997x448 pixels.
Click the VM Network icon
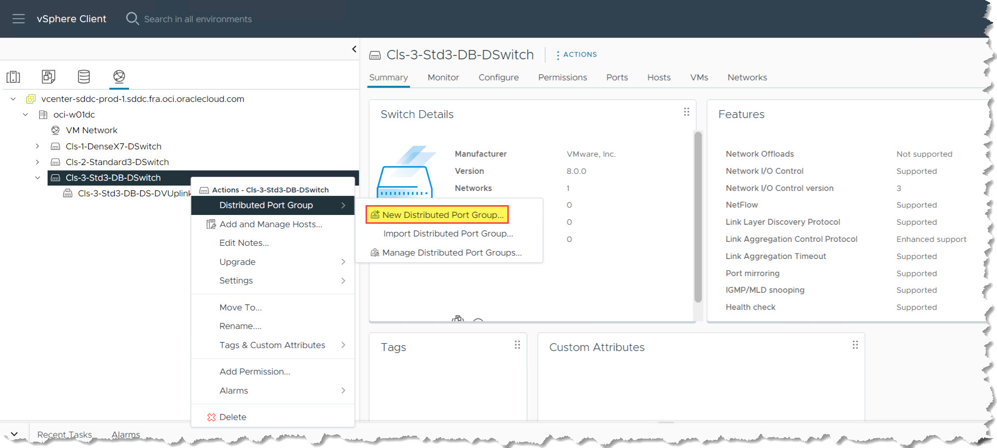[x=55, y=130]
